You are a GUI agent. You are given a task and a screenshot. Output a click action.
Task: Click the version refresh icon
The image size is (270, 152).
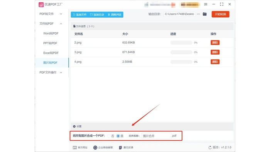coord(210,147)
